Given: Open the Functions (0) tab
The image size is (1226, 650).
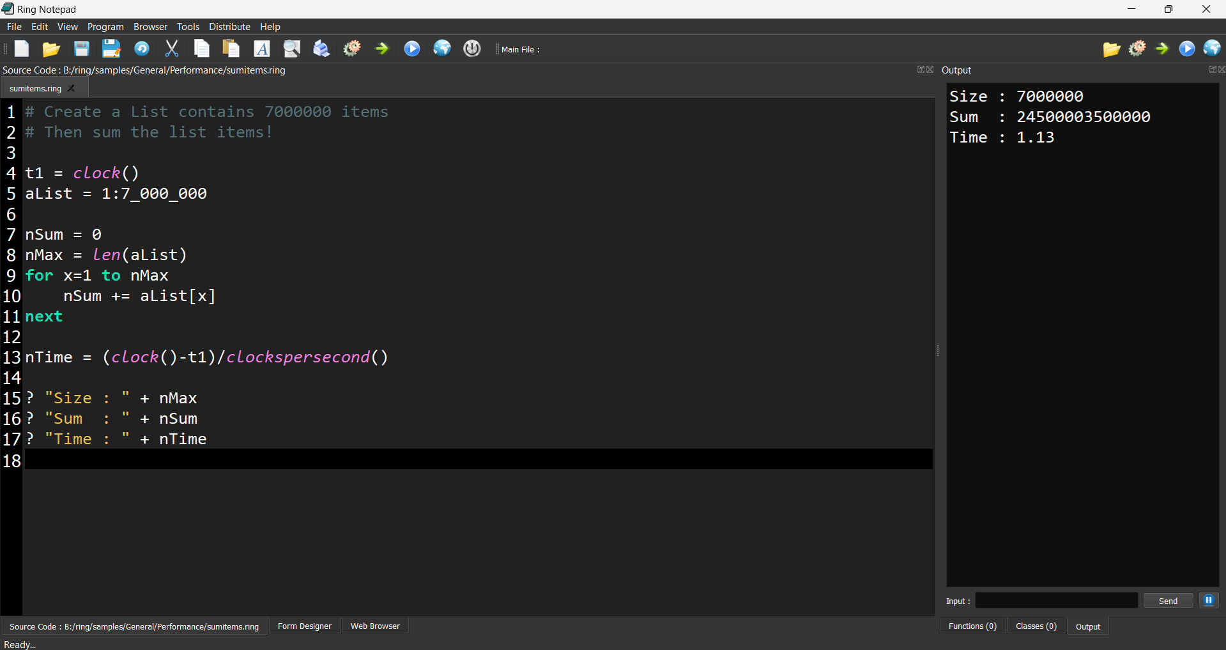Looking at the screenshot, I should point(972,626).
